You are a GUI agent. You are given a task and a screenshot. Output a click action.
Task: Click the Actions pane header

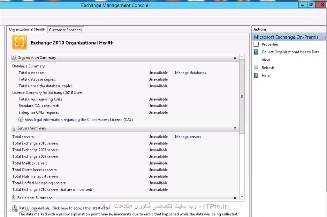tap(289, 29)
